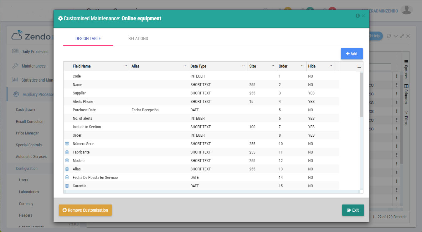Open Field Name column dropdown arrow
The height and width of the screenshot is (232, 422).
[126, 66]
